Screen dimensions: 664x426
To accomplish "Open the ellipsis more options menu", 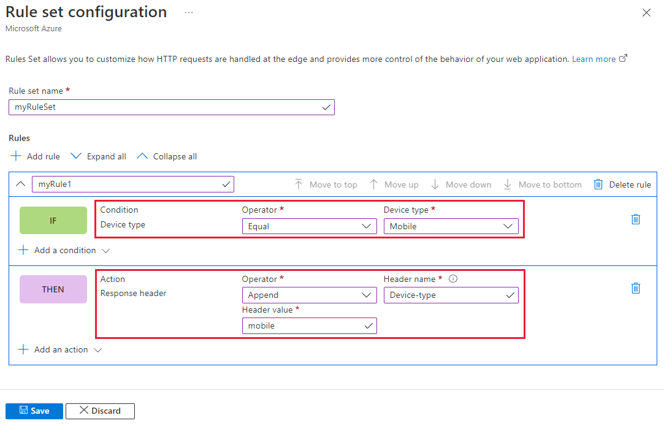I will point(189,12).
